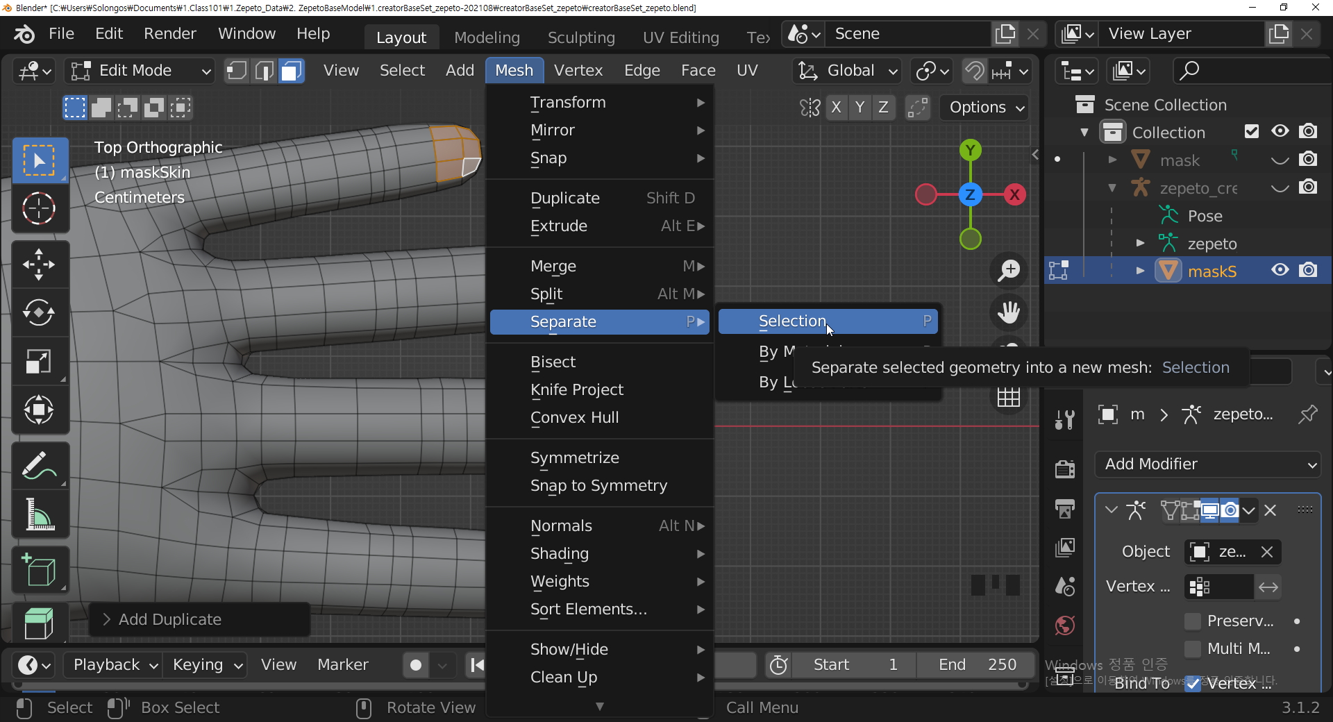Toggle Y axis mirror
This screenshot has height=722, width=1333.
point(860,108)
